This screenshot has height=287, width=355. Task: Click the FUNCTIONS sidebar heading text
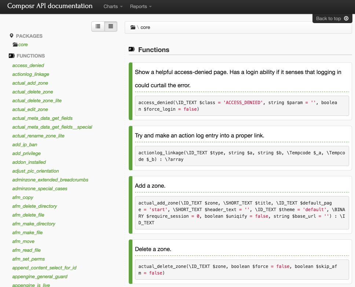point(31,56)
